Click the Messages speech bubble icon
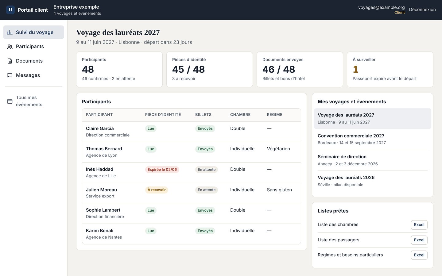The image size is (442, 276). pos(10,75)
